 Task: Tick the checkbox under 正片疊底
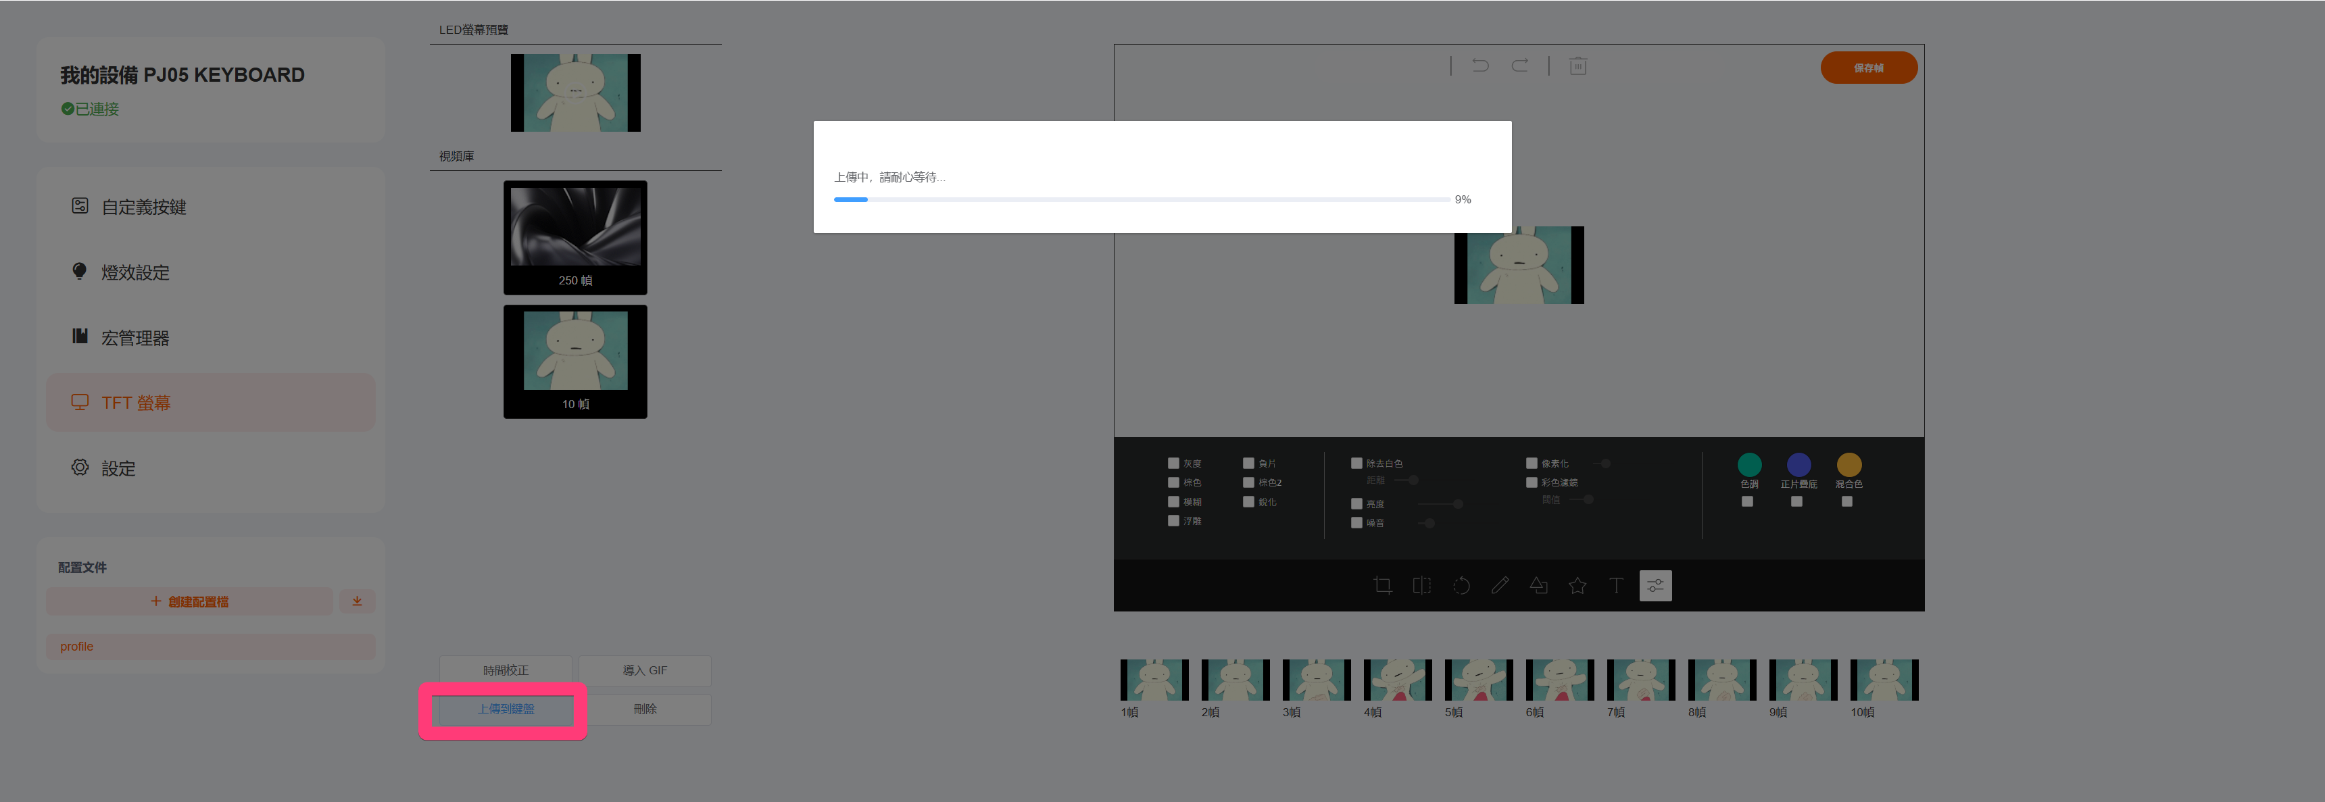pos(1797,501)
